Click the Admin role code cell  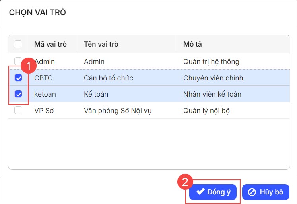point(45,62)
